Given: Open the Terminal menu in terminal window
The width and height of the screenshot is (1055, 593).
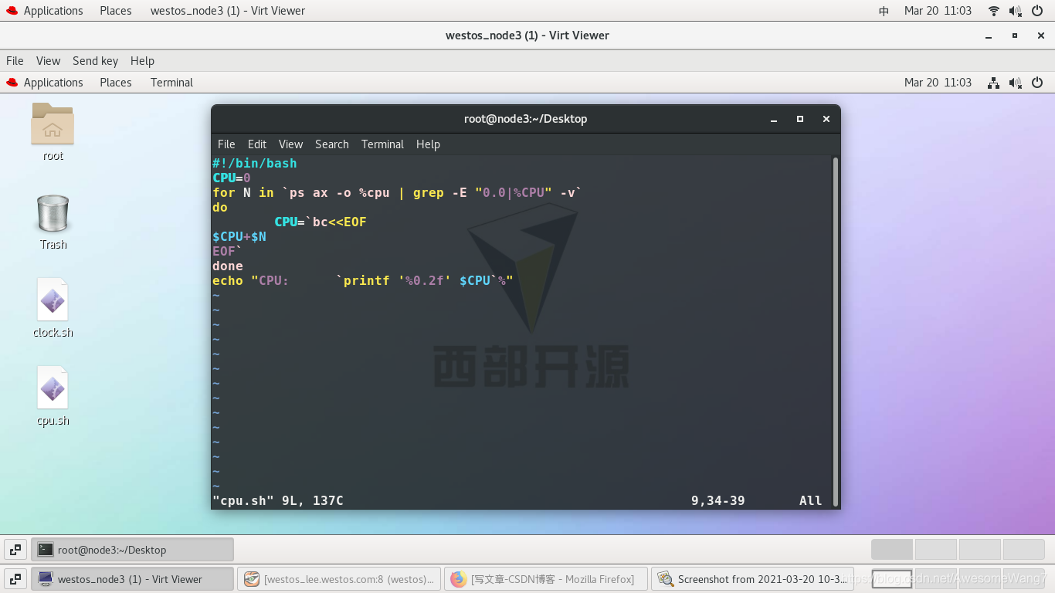Looking at the screenshot, I should (x=382, y=144).
